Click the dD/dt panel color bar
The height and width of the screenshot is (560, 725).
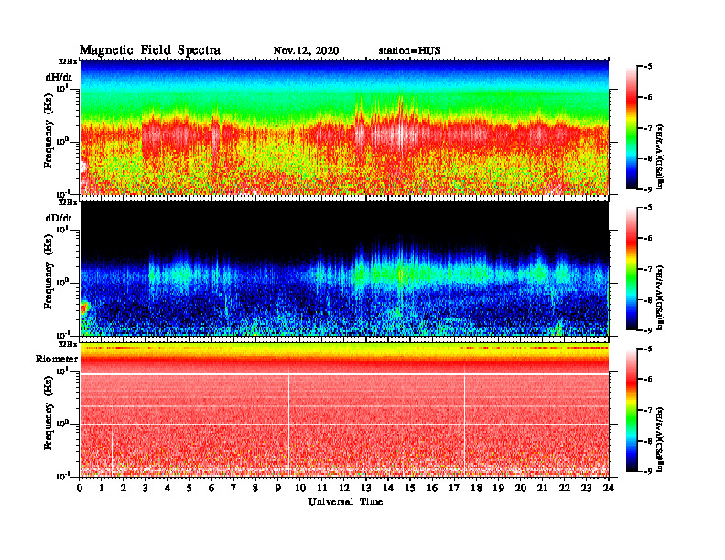(x=631, y=269)
